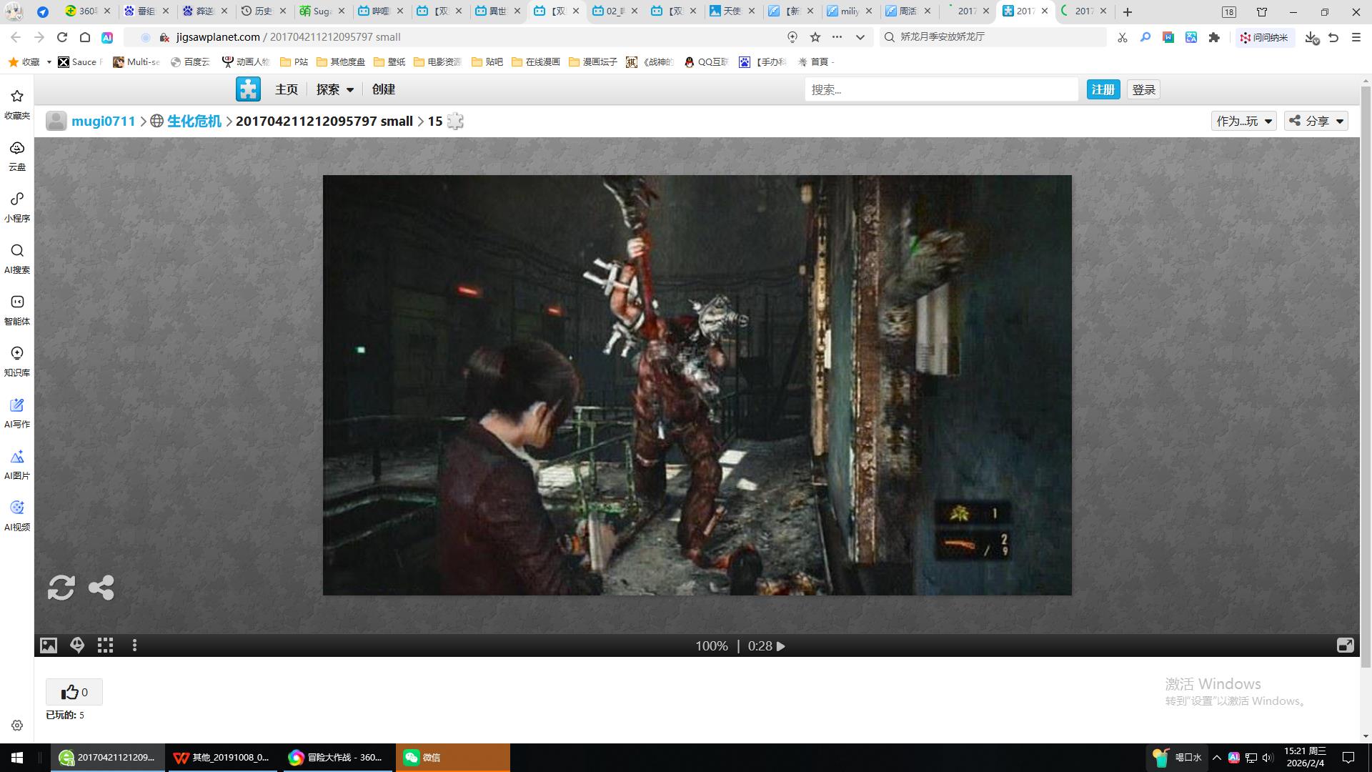Open the 作为...玩 dropdown

(1243, 121)
